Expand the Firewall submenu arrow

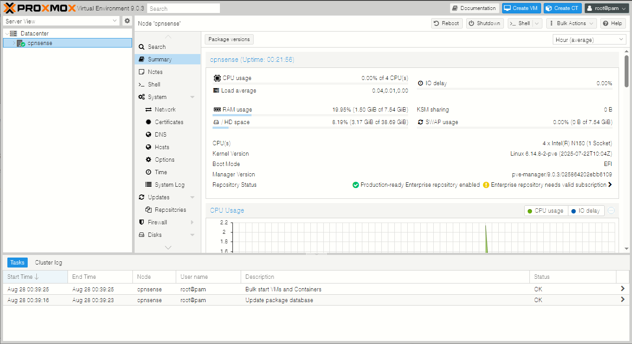(192, 222)
